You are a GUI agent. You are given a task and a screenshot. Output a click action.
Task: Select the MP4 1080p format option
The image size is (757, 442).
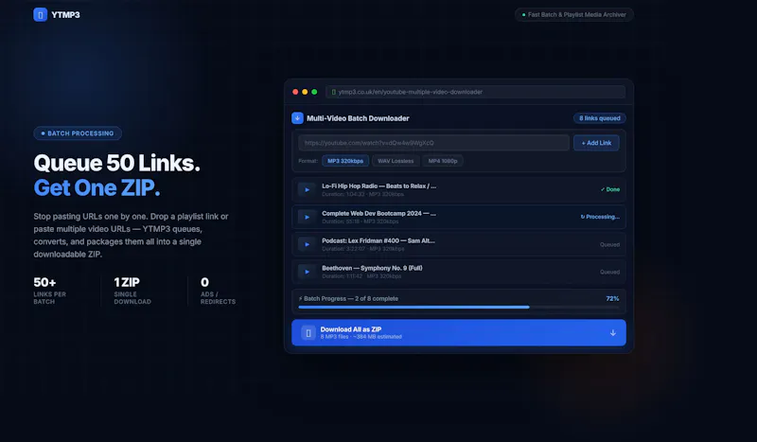pyautogui.click(x=443, y=161)
